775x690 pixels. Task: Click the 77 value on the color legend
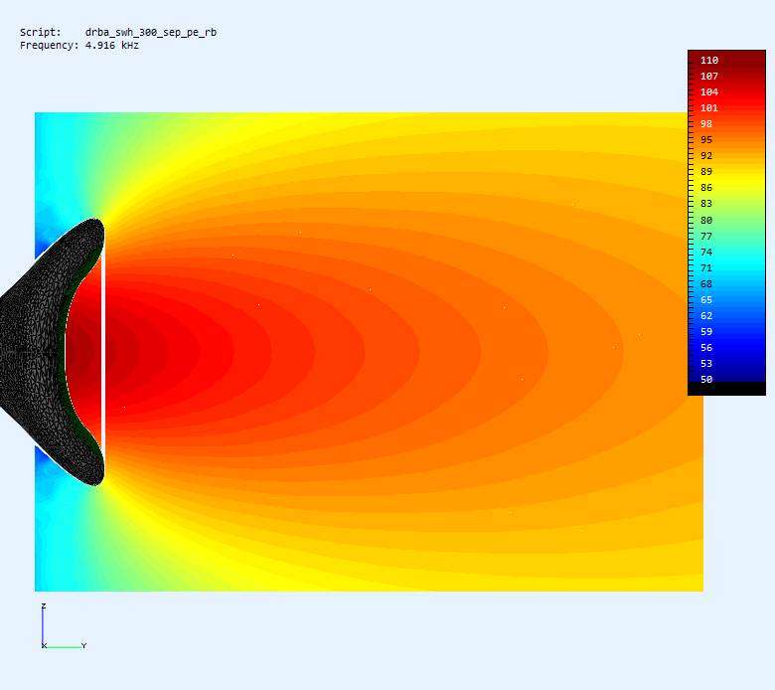(x=706, y=236)
